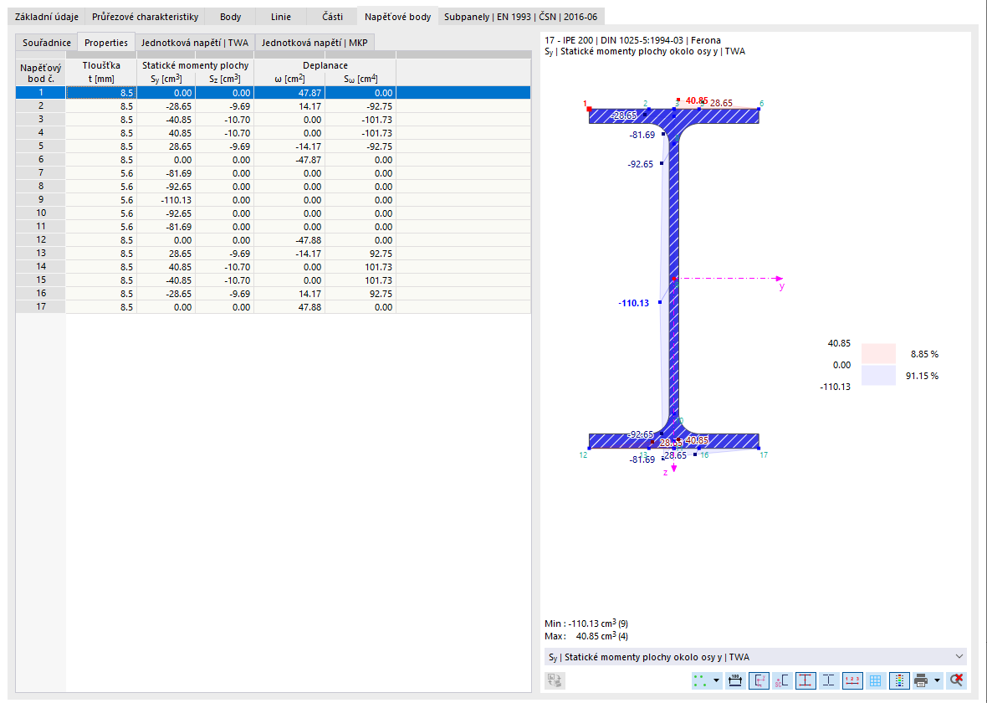
Task: Open the stress points display dropdown arrow
Action: click(x=716, y=680)
